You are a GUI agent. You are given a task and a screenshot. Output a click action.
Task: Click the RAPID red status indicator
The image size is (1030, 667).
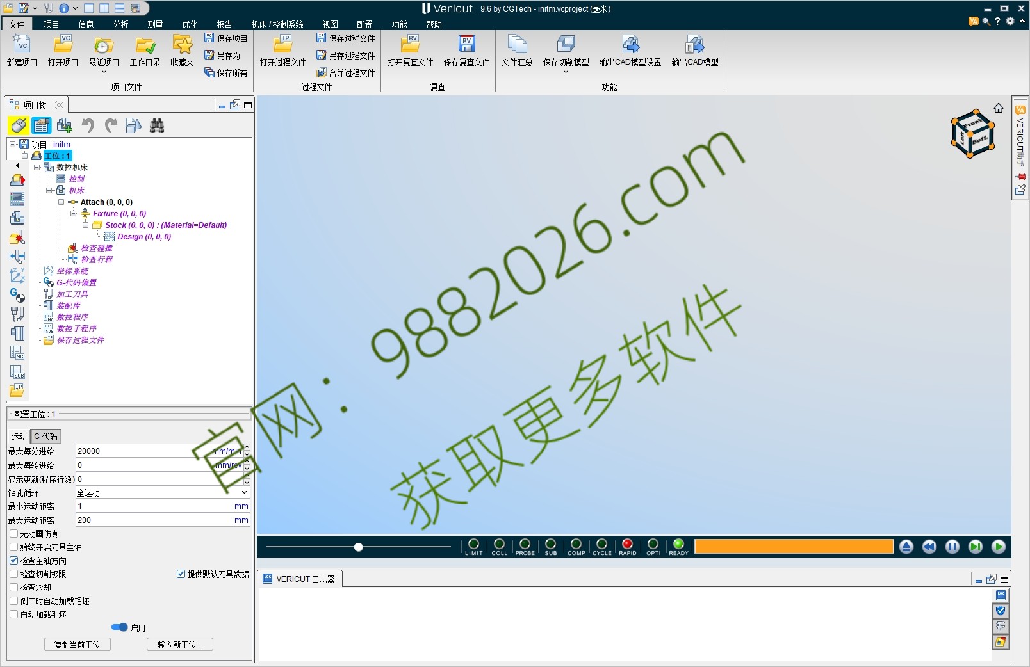[x=627, y=544]
